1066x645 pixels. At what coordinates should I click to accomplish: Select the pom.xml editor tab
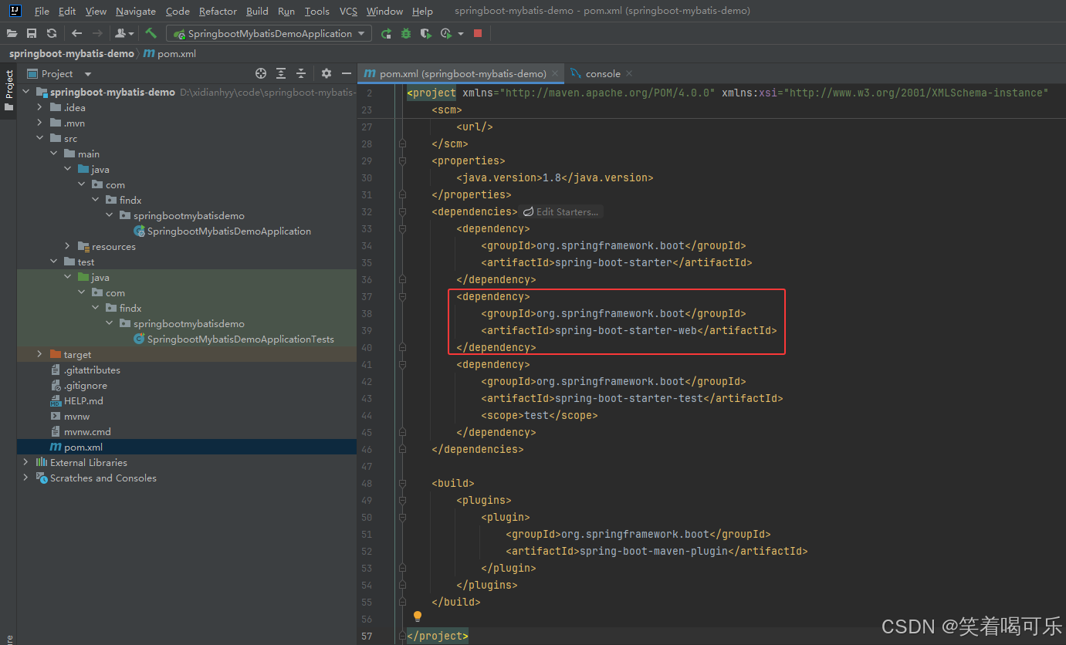click(462, 73)
